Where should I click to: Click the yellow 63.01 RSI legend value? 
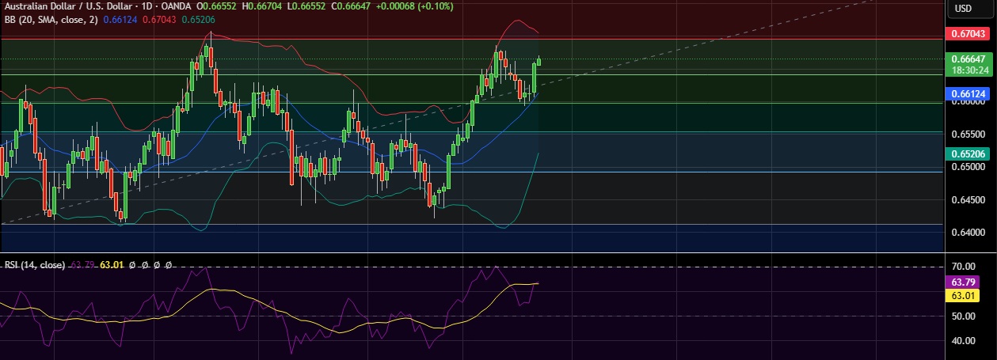pos(113,265)
